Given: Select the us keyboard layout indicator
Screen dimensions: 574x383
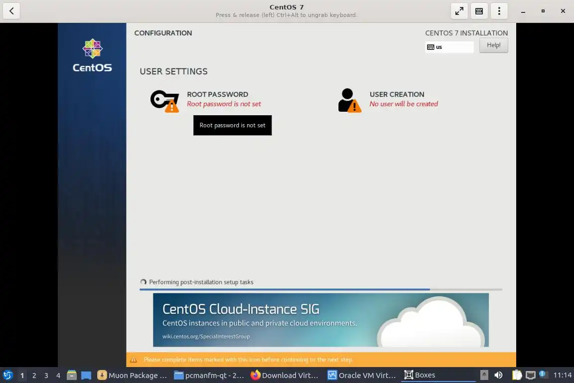Looking at the screenshot, I should (x=449, y=47).
